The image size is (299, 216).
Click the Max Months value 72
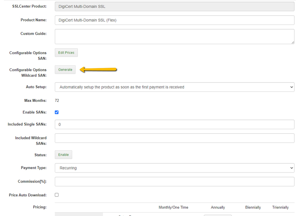[57, 100]
